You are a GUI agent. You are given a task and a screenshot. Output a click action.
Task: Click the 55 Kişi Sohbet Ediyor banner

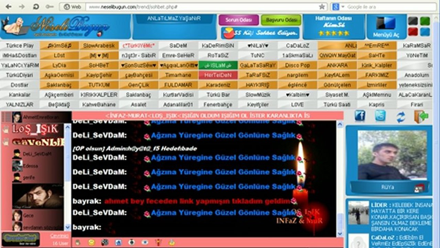pos(260,33)
